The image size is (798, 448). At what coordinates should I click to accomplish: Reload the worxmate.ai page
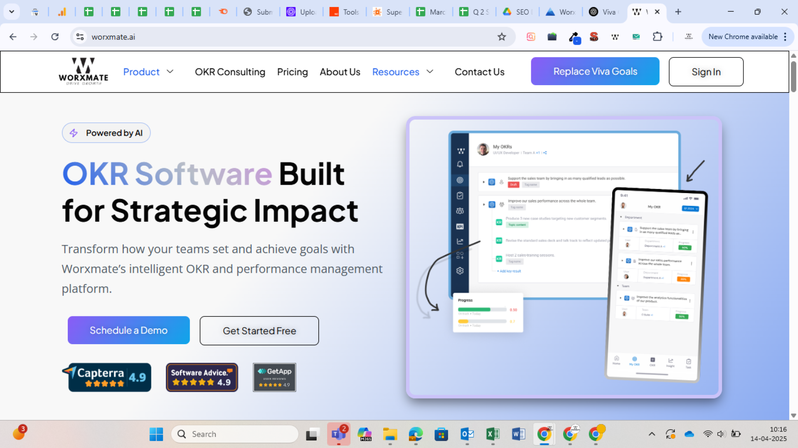point(55,37)
